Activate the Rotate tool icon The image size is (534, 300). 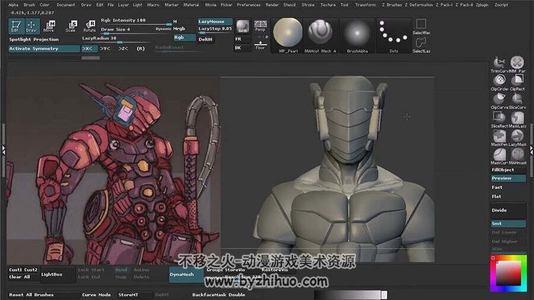tap(90, 26)
